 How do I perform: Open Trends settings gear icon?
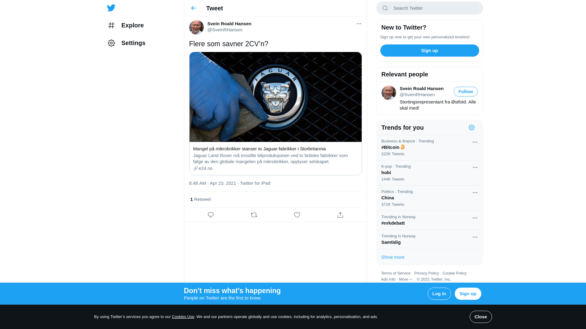472,128
